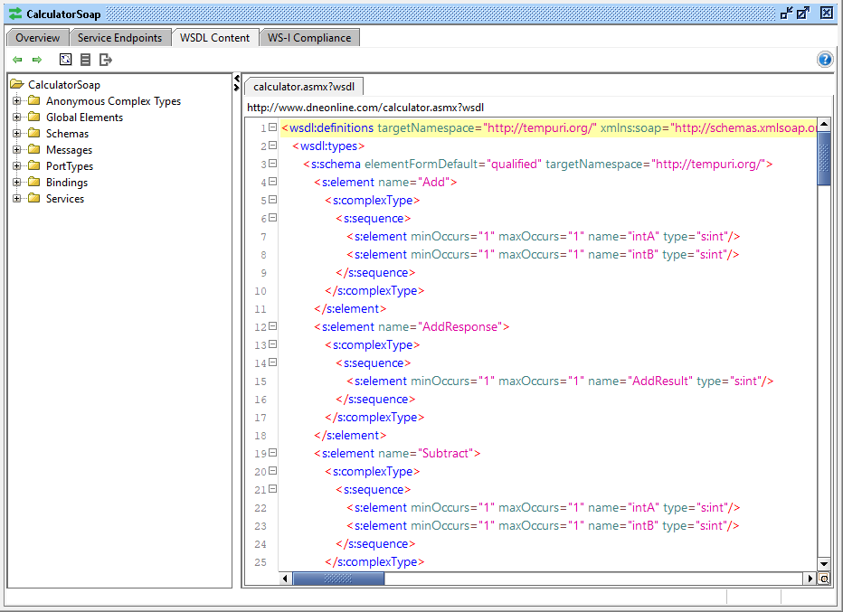
Task: Open the WS-I Compliance tab
Action: tap(309, 38)
